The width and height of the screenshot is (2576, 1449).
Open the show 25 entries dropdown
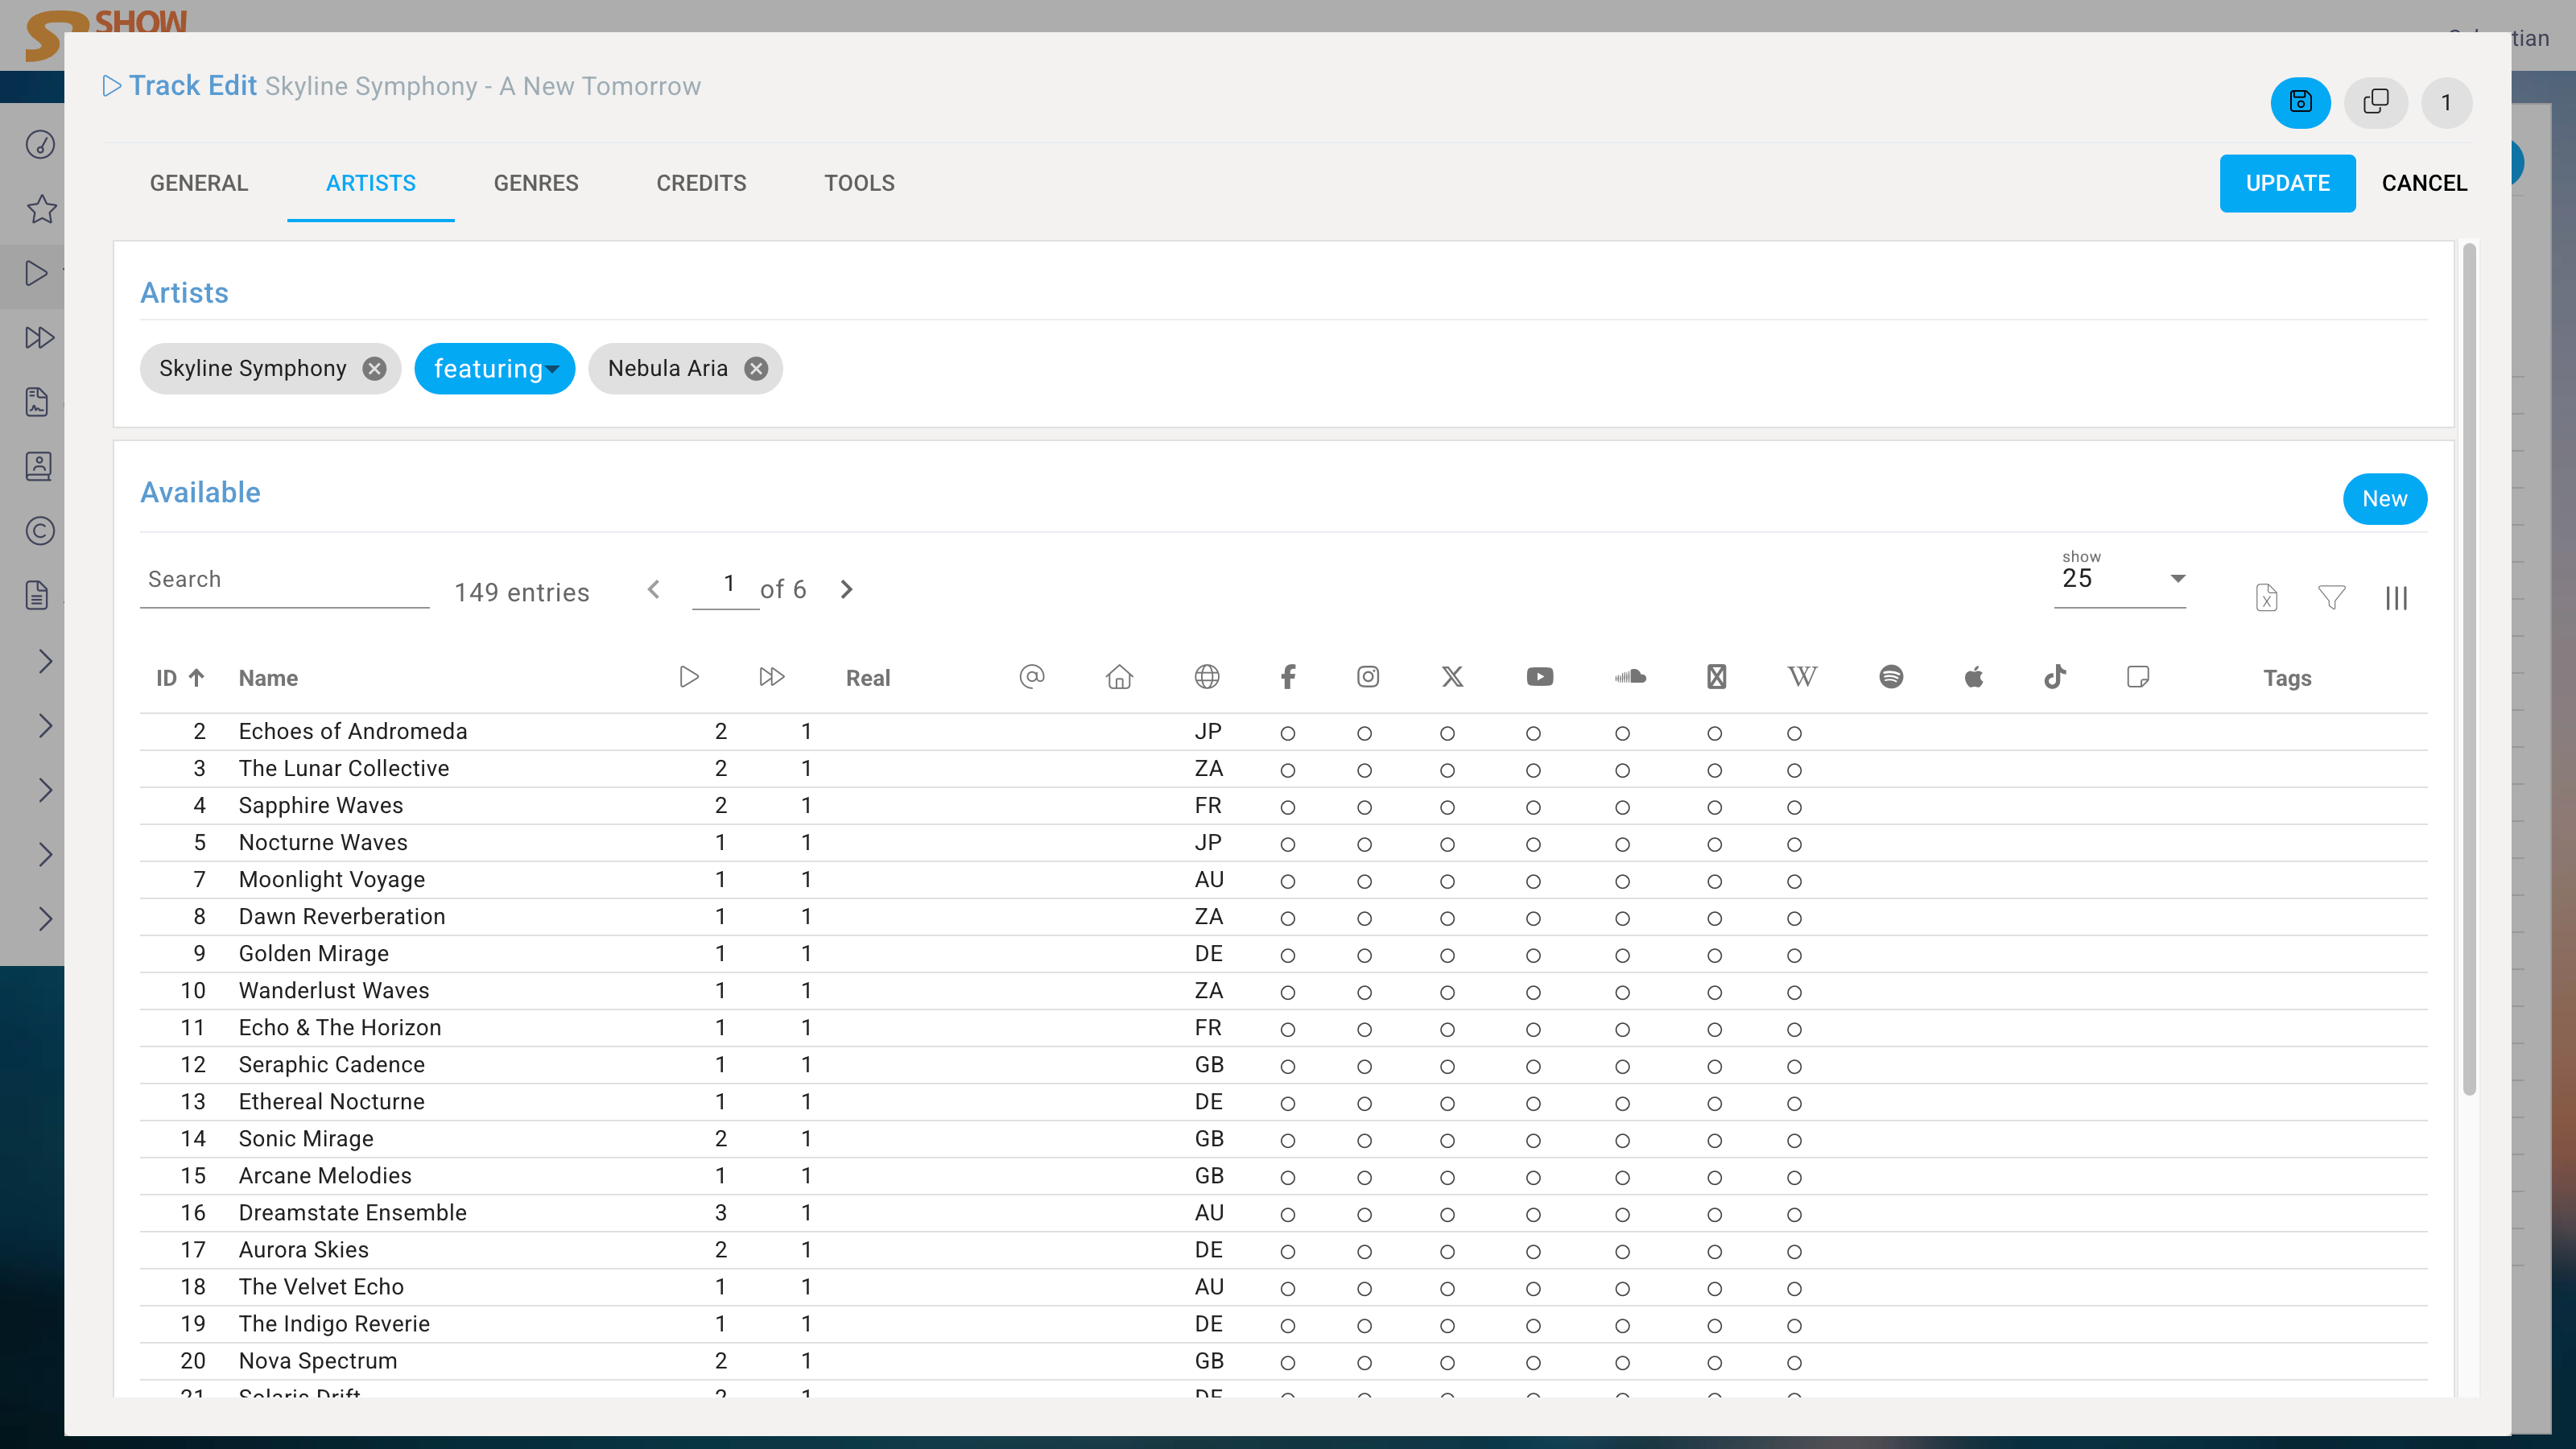click(2119, 579)
